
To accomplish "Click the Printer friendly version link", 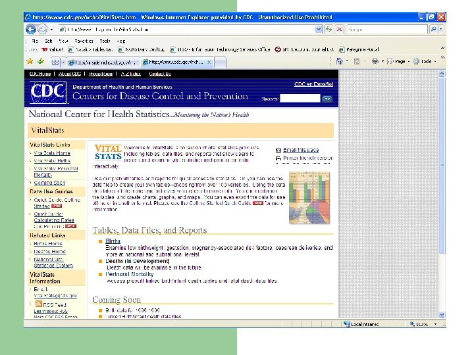I will [x=307, y=158].
